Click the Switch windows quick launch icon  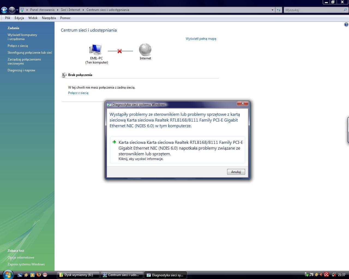20,275
